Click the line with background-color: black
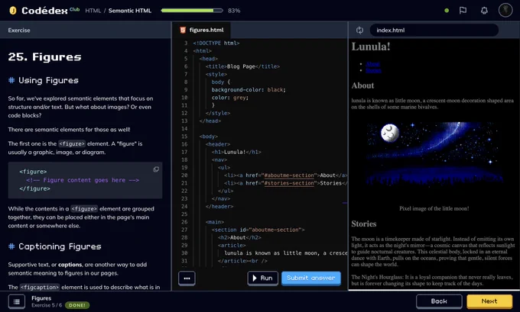The image size is (520, 312). [x=249, y=90]
